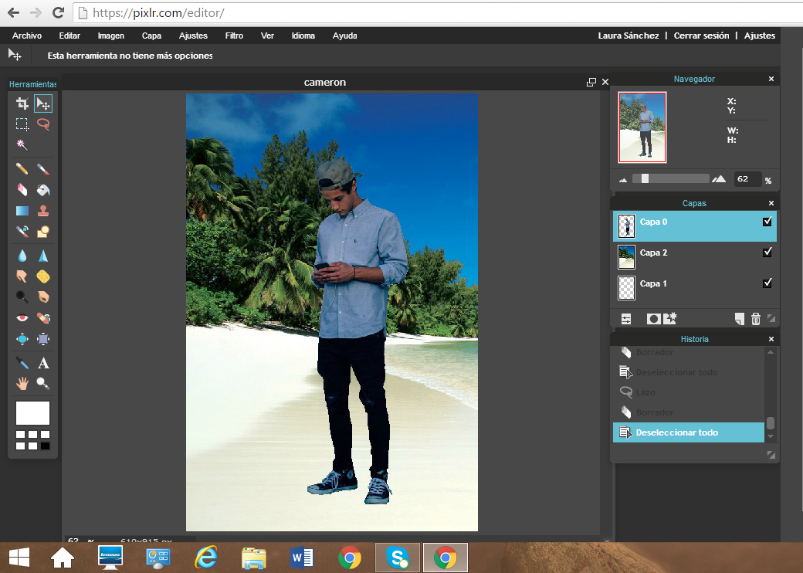The image size is (803, 573).
Task: Click the Historia scrollbar down arrow
Action: (x=771, y=437)
